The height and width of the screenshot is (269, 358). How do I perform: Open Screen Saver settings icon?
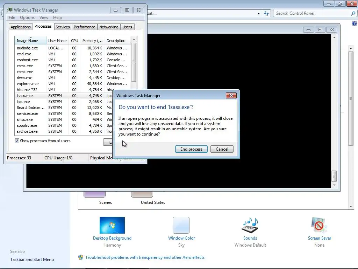319,225
